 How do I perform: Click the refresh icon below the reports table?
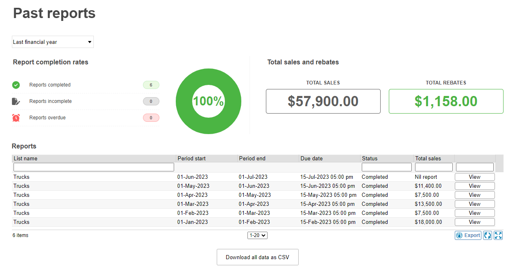(x=488, y=235)
